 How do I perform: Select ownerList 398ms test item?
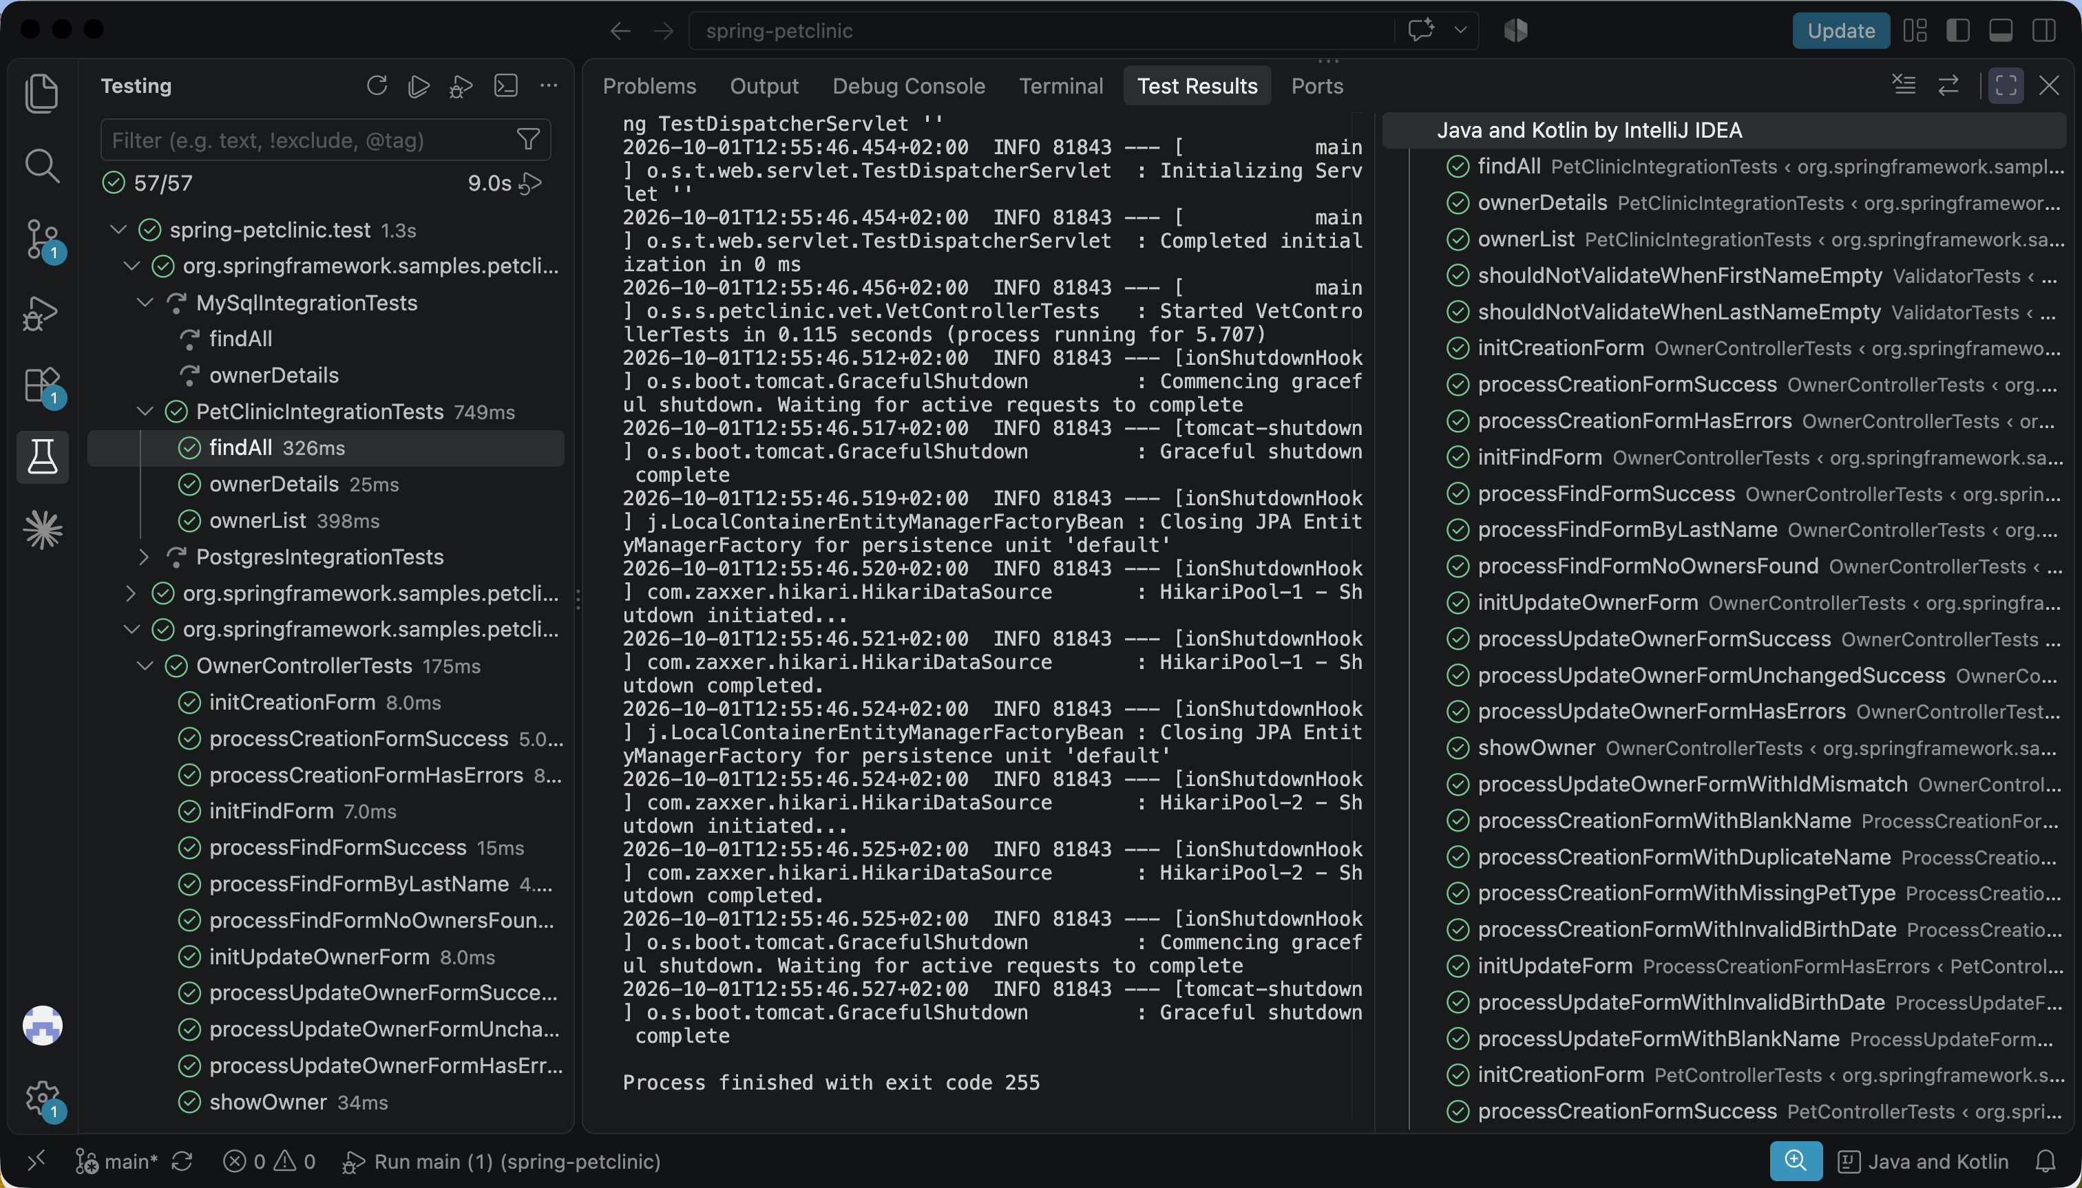(x=326, y=520)
